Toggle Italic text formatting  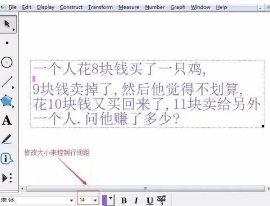tap(136, 200)
